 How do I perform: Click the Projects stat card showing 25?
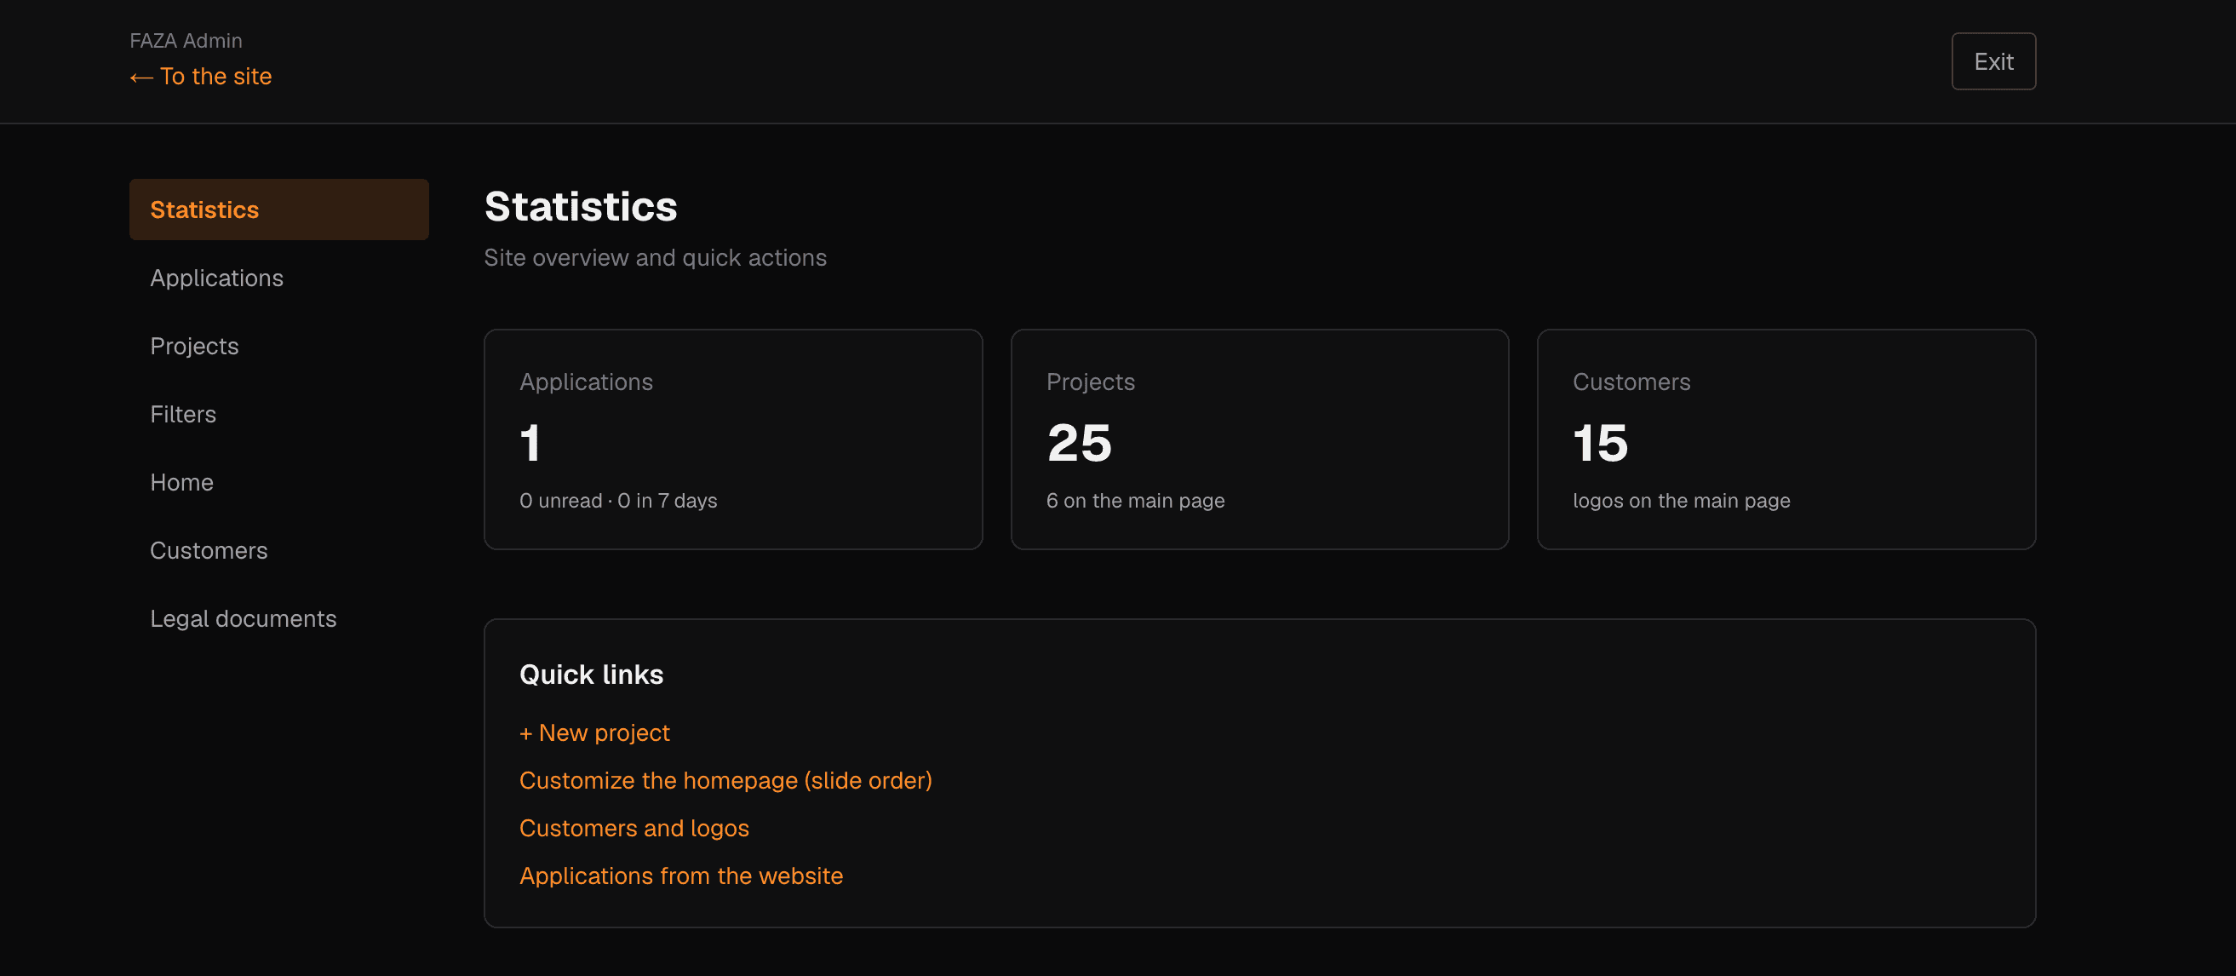click(x=1259, y=439)
